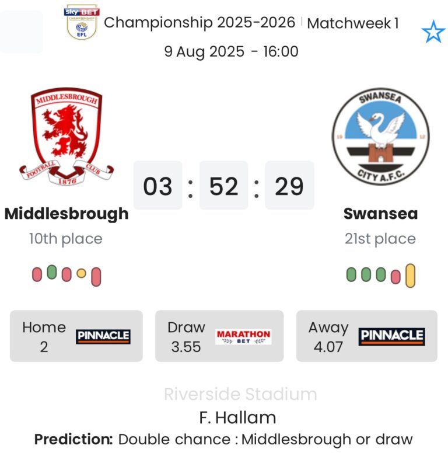The width and height of the screenshot is (448, 453).
Task: Click the Riverside Stadium venue name
Action: pyautogui.click(x=240, y=394)
